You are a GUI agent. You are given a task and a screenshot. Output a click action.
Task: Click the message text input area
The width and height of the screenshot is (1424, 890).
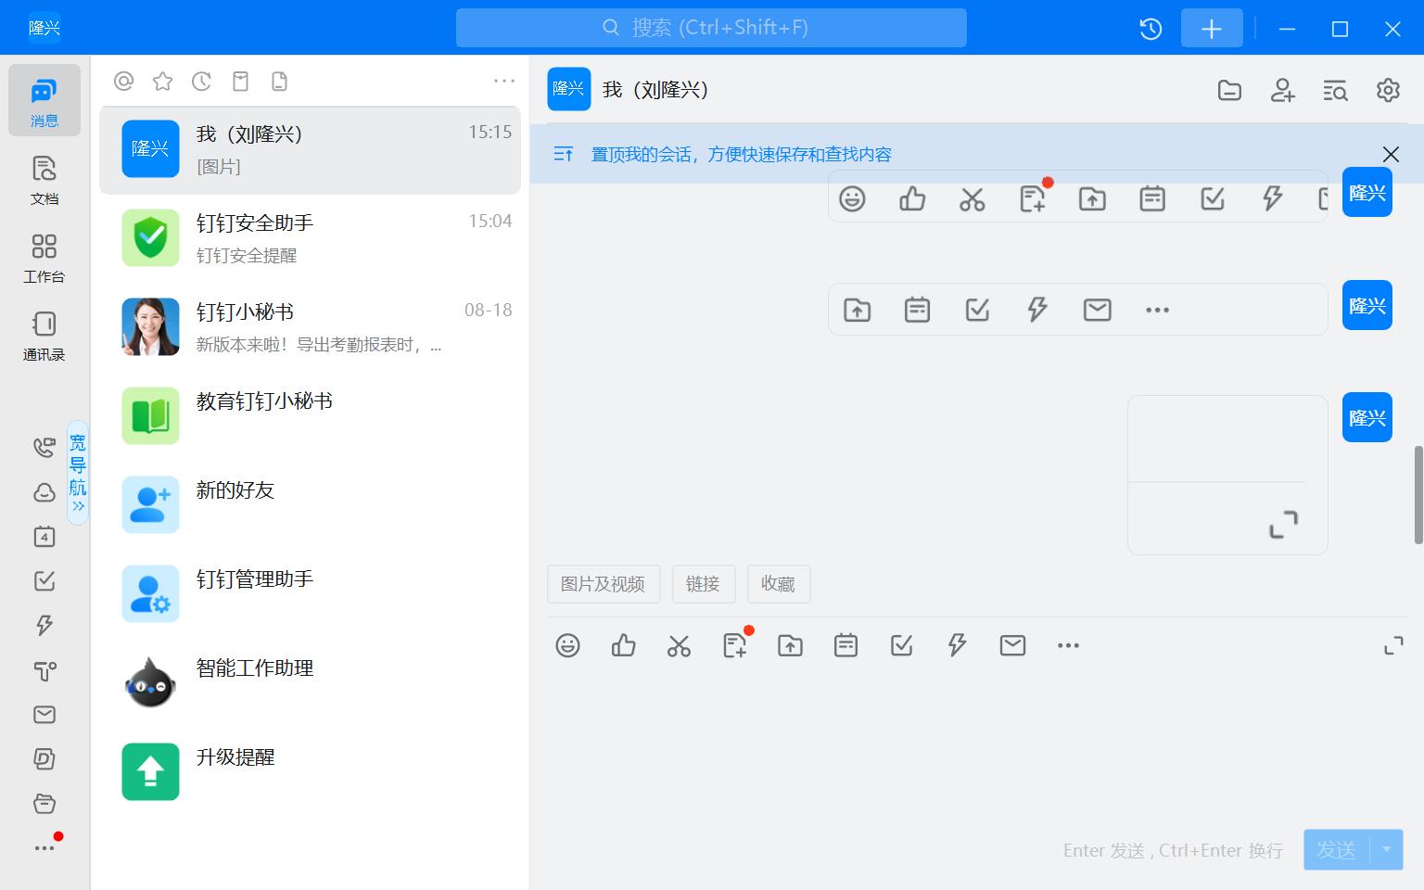(x=976, y=742)
